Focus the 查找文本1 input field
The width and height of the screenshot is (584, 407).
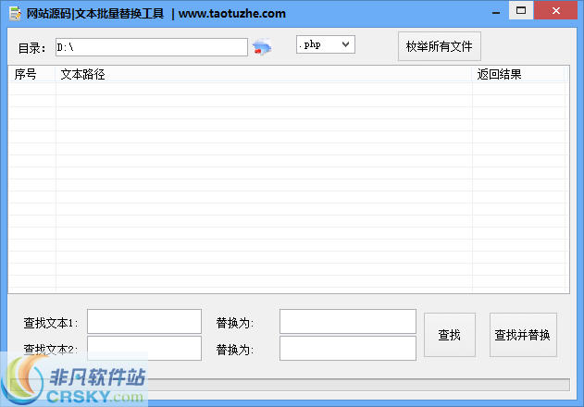tap(144, 321)
